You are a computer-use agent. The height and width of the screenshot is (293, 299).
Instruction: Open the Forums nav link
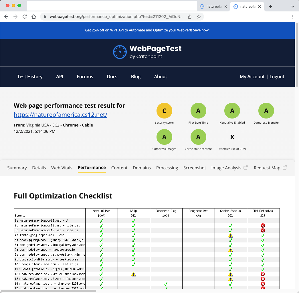[85, 77]
